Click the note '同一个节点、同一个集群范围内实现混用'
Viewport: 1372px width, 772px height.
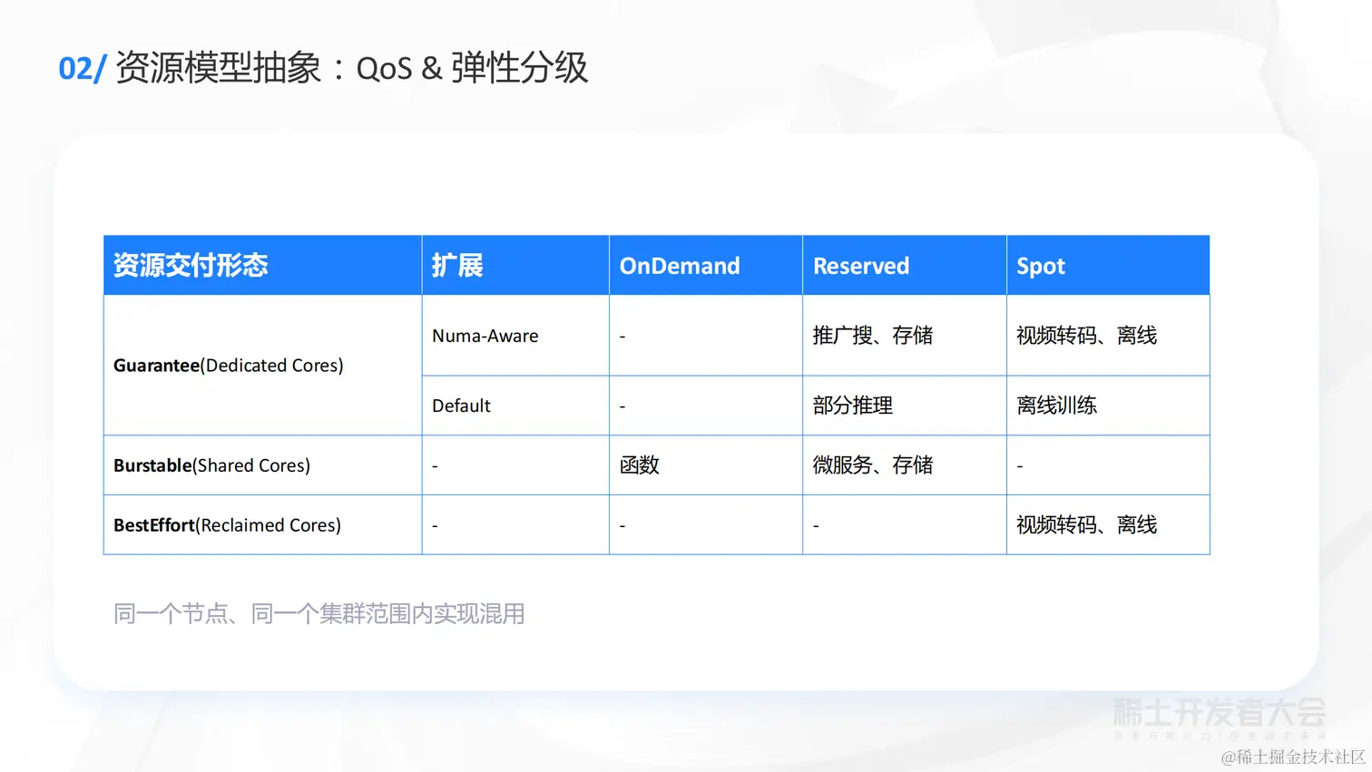coord(319,614)
